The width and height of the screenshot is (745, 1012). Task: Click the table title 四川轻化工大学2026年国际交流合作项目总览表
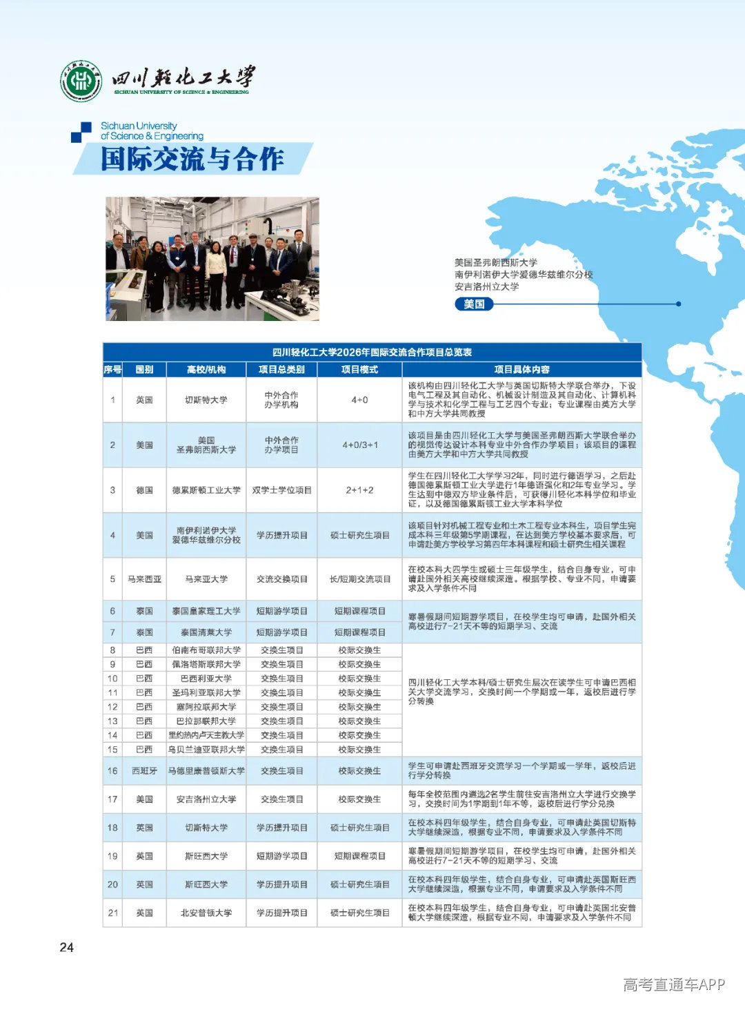coord(372,352)
